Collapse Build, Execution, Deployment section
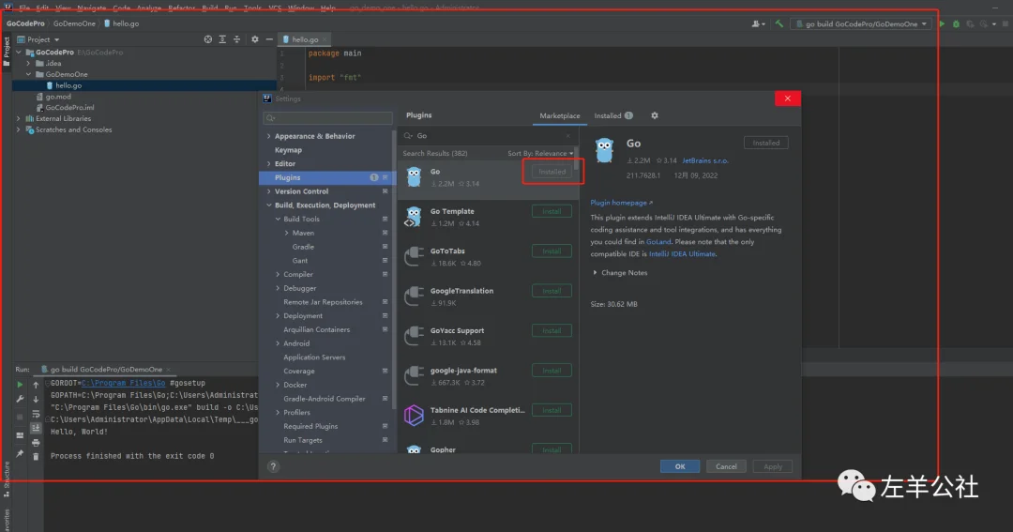The image size is (1013, 532). [269, 205]
